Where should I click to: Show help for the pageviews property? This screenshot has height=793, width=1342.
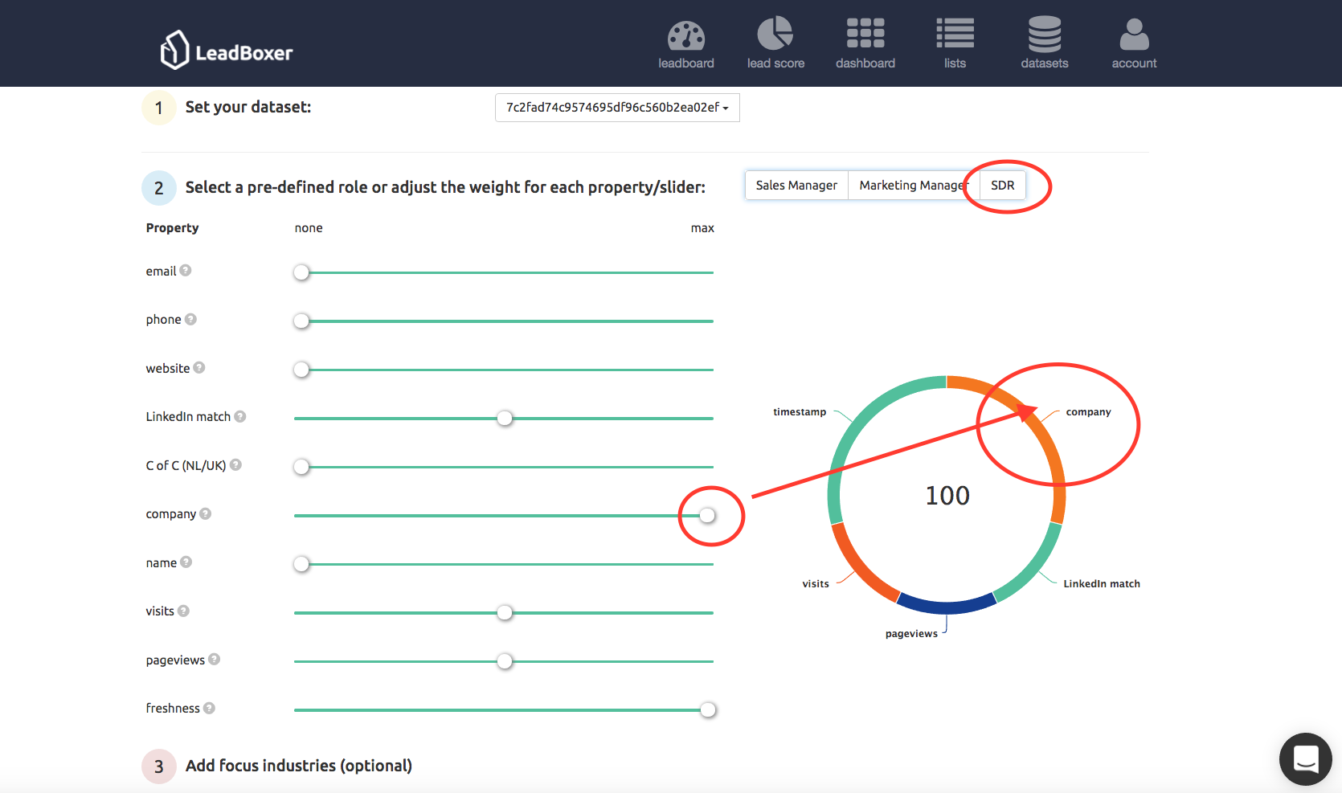tap(215, 660)
